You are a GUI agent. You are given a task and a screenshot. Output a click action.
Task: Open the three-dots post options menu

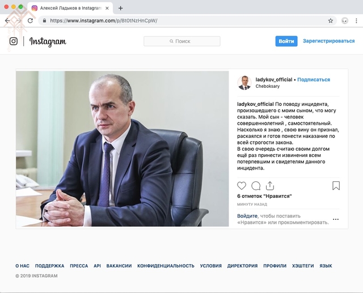coord(336,219)
